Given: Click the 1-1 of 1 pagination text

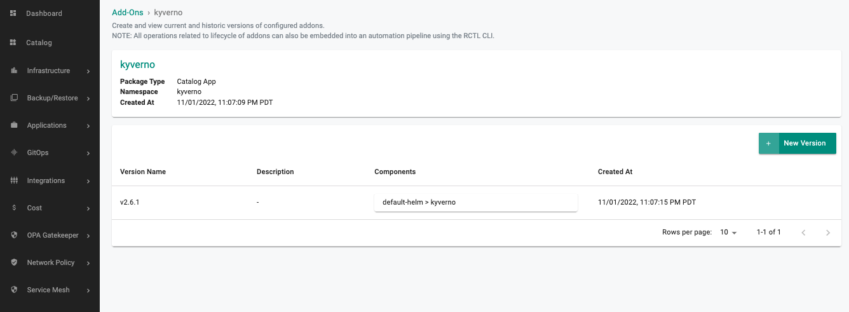Looking at the screenshot, I should point(769,233).
